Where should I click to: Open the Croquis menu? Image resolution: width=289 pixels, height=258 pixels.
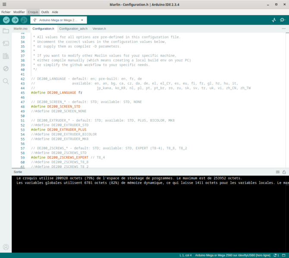33,12
